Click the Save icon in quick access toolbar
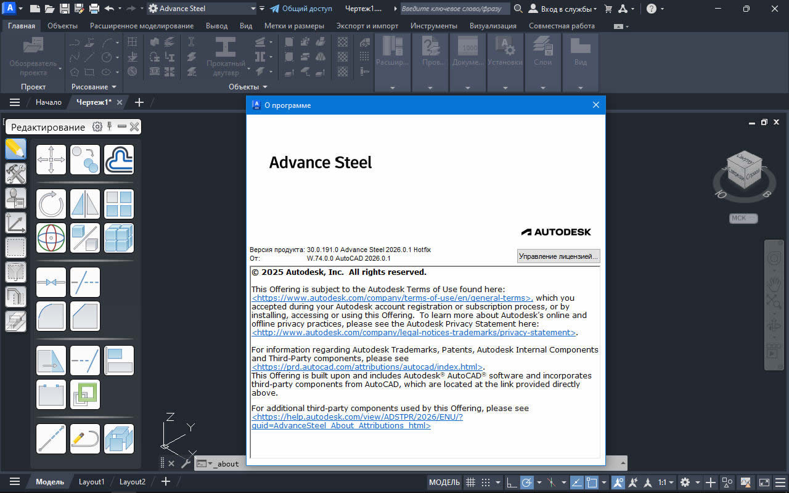Viewport: 789px width, 493px height. 64,9
